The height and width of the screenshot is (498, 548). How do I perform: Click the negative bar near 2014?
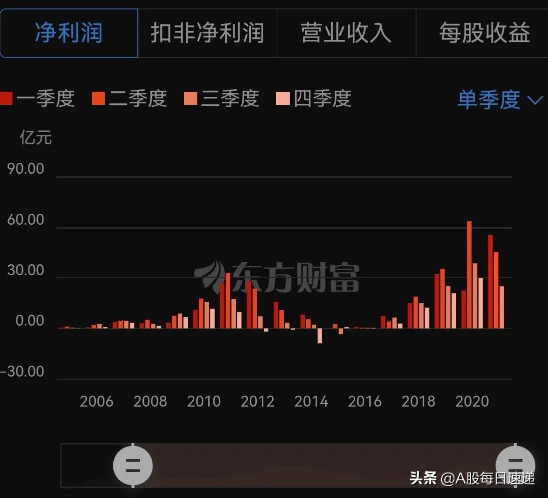320,336
